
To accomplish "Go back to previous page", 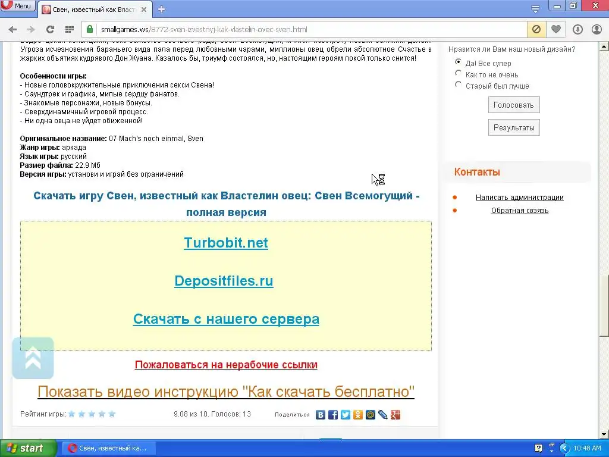I will click(12, 29).
